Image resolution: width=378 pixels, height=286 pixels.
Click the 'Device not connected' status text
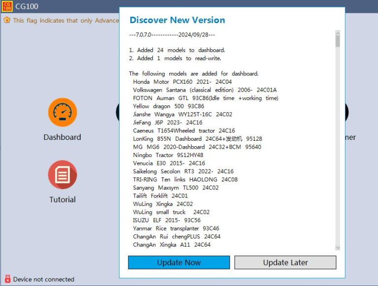coord(44,279)
